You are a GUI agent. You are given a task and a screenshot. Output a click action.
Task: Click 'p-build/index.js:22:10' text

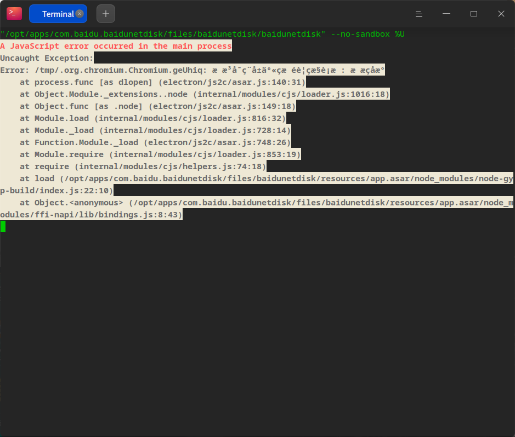coord(56,191)
